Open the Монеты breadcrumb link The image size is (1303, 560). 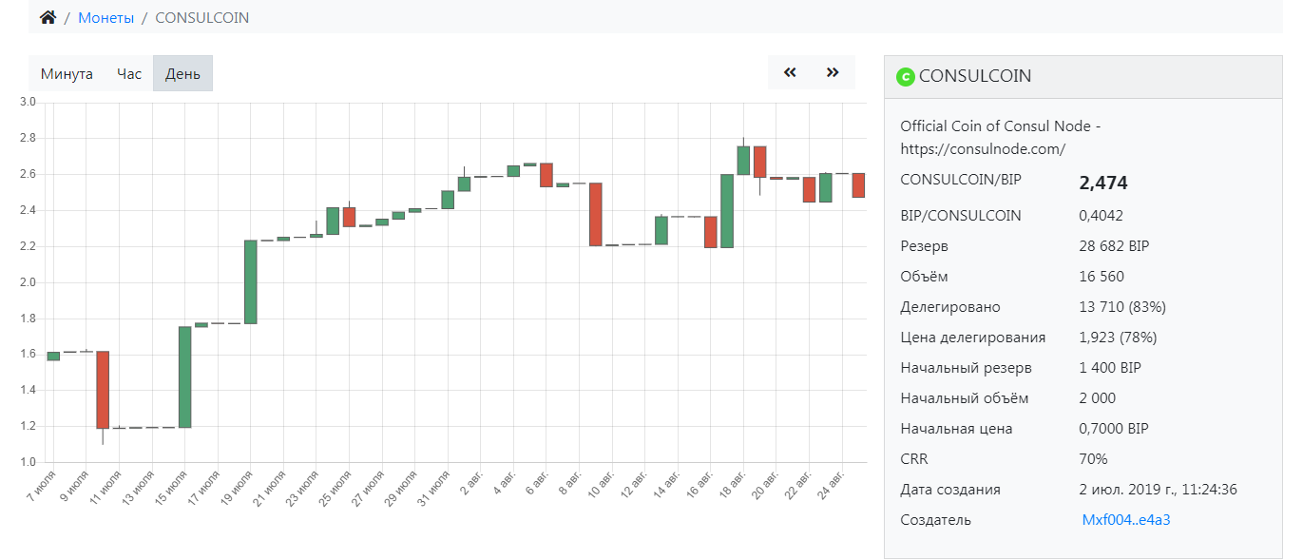click(105, 17)
